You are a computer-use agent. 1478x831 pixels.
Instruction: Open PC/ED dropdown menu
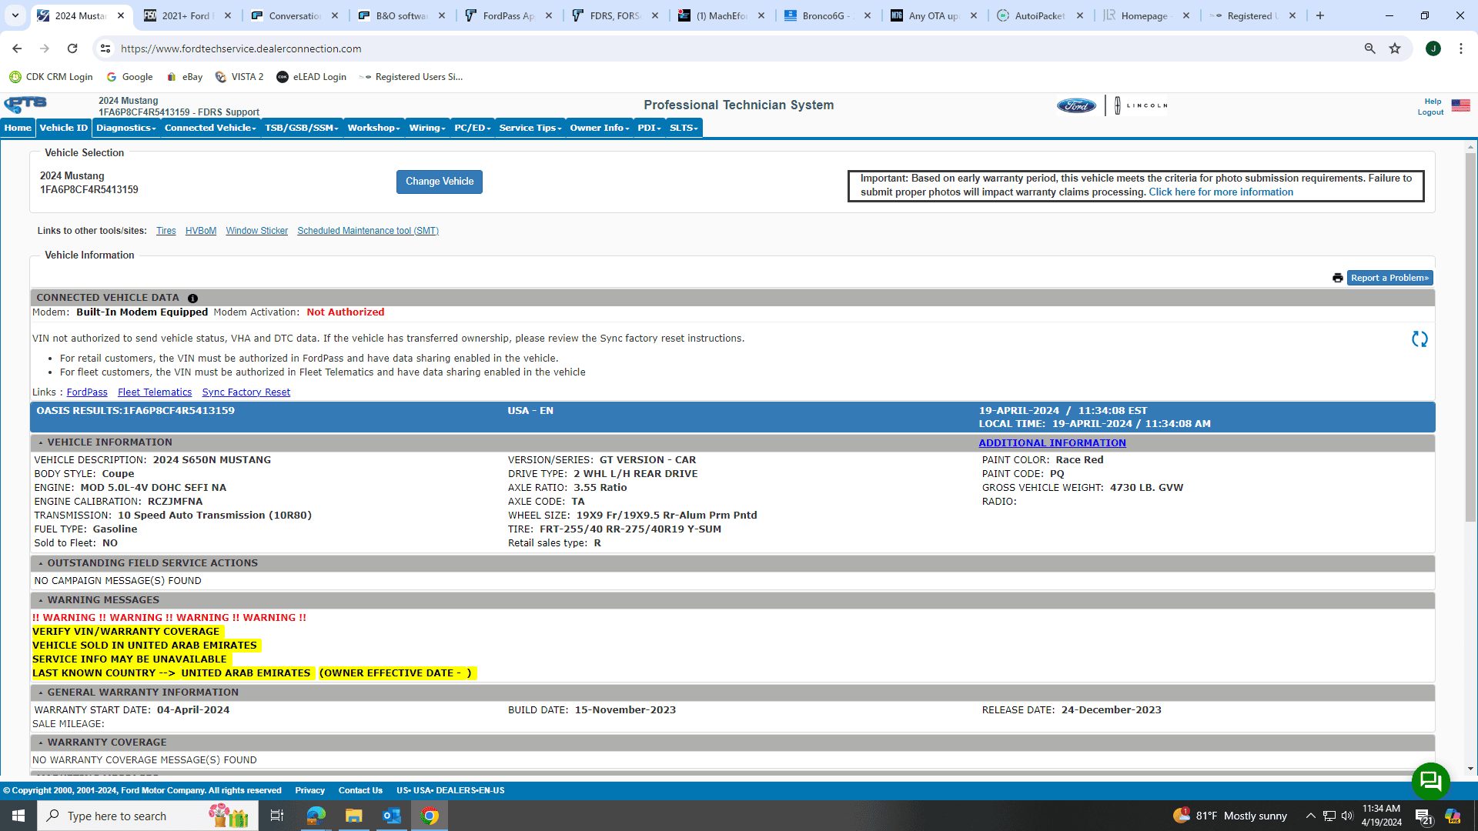pyautogui.click(x=472, y=128)
